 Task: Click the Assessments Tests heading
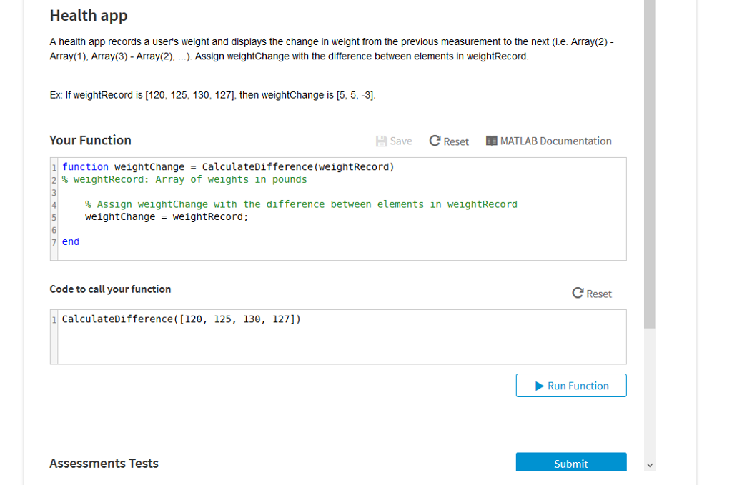click(x=104, y=463)
